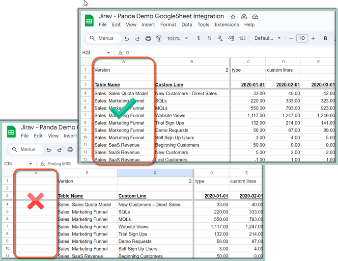The image size is (338, 261).
Task: Open the Help menu
Action: click(249, 25)
